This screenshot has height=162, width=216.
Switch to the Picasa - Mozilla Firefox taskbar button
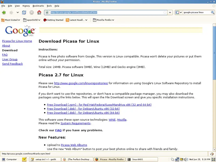click(110, 159)
